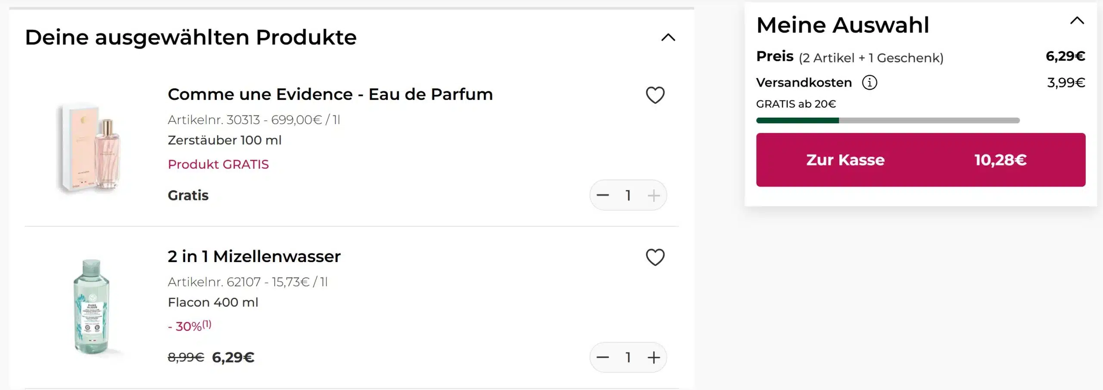Select the Comme une Evidence product thumbnail
This screenshot has height=390, width=1103.
coord(90,142)
